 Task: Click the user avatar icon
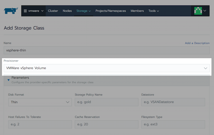coord(198,11)
